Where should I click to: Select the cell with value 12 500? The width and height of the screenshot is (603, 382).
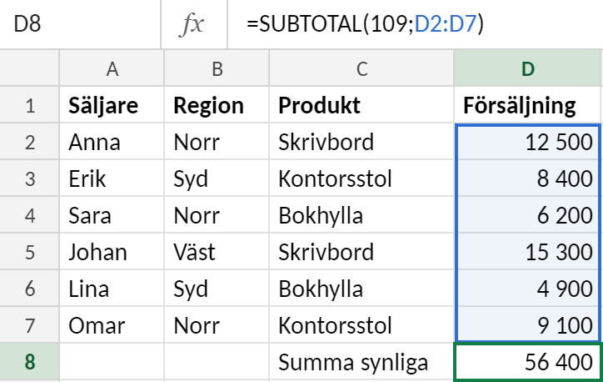[528, 141]
